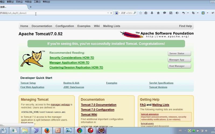Open the URL history dropdown arrow
The height and width of the screenshot is (134, 215).
click(x=108, y=13)
